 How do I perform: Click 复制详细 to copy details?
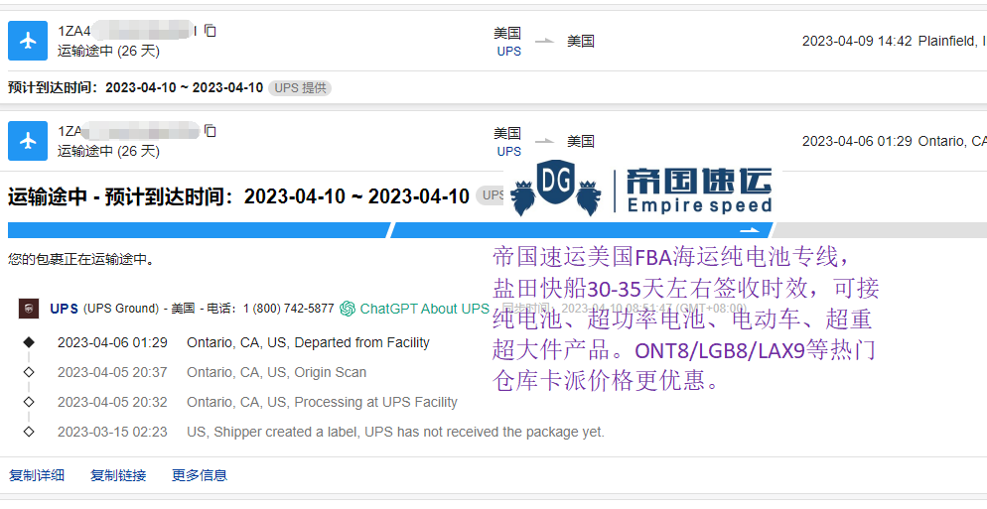pyautogui.click(x=37, y=475)
